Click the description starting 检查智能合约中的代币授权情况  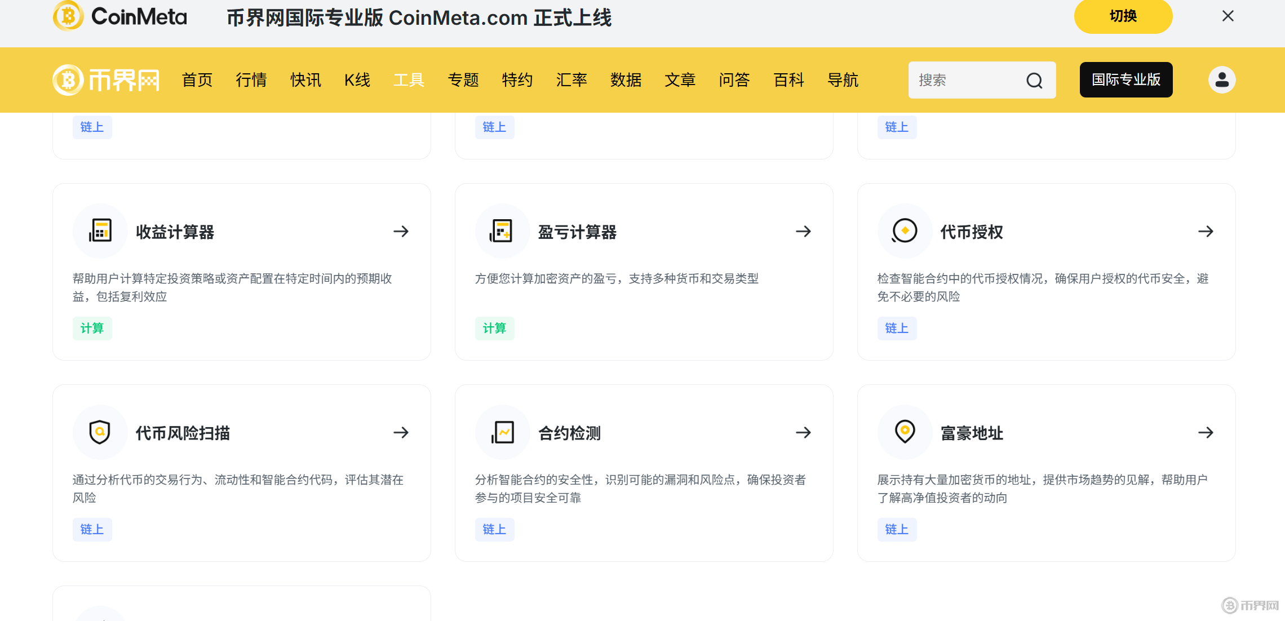point(1043,287)
